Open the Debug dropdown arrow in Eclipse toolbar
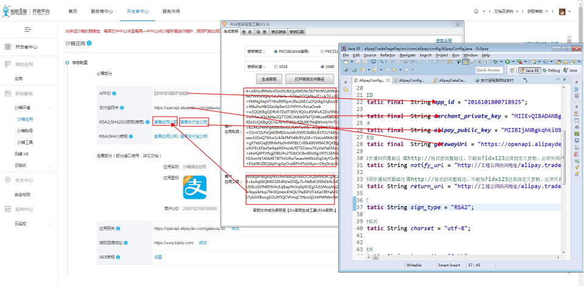Screen dimensions: 584x286 501,62
